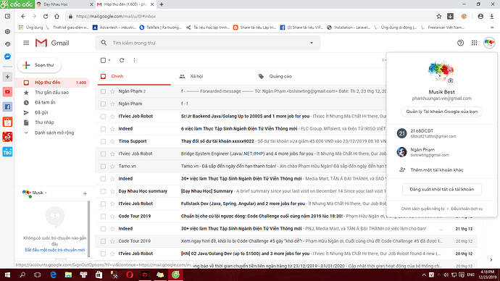Check the Dạy Nhau Học summary email
Screen dimensions: 500x281
point(103,191)
